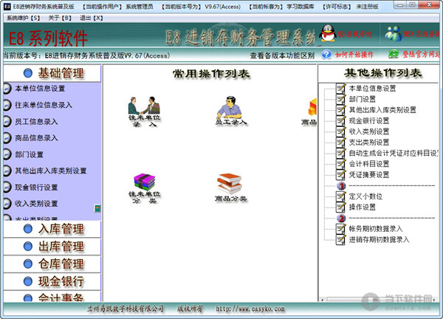Open 商品分类 books icon

230,188
